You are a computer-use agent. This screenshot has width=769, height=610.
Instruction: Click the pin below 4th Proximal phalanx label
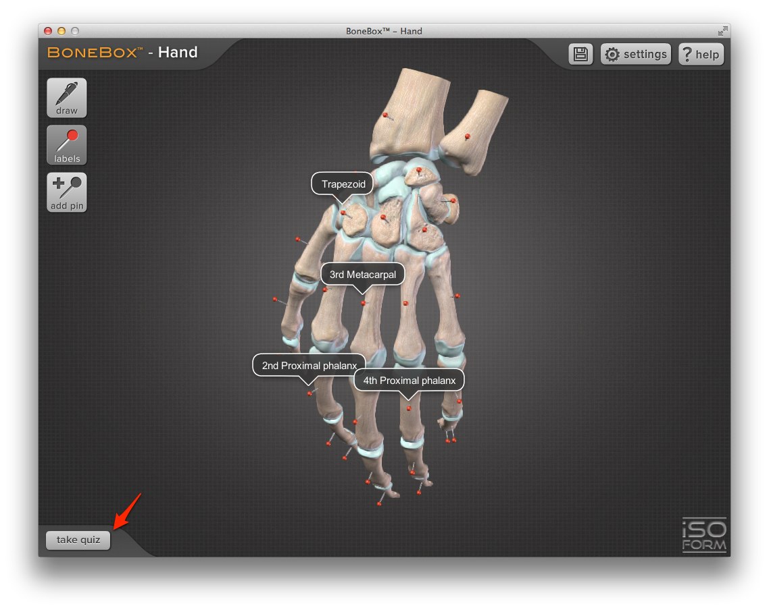click(x=409, y=408)
